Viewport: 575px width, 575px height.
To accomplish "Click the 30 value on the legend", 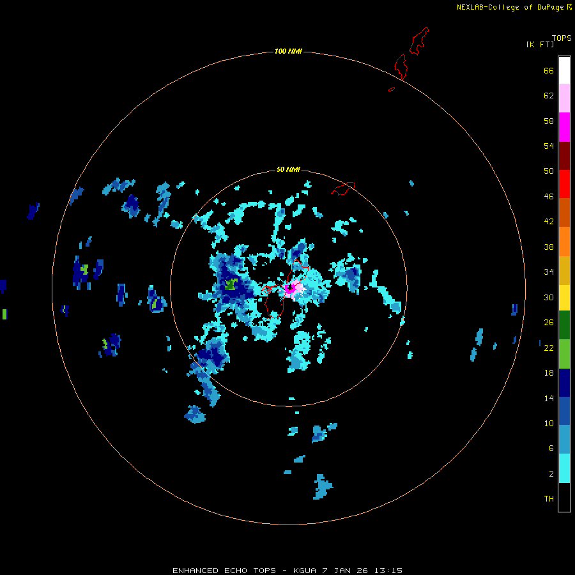I will point(549,297).
